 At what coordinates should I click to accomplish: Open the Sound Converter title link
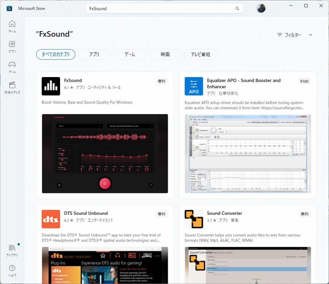(x=225, y=213)
